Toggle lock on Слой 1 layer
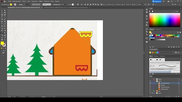Image resolution: width=182 pixels, height=102 pixels. point(152,93)
